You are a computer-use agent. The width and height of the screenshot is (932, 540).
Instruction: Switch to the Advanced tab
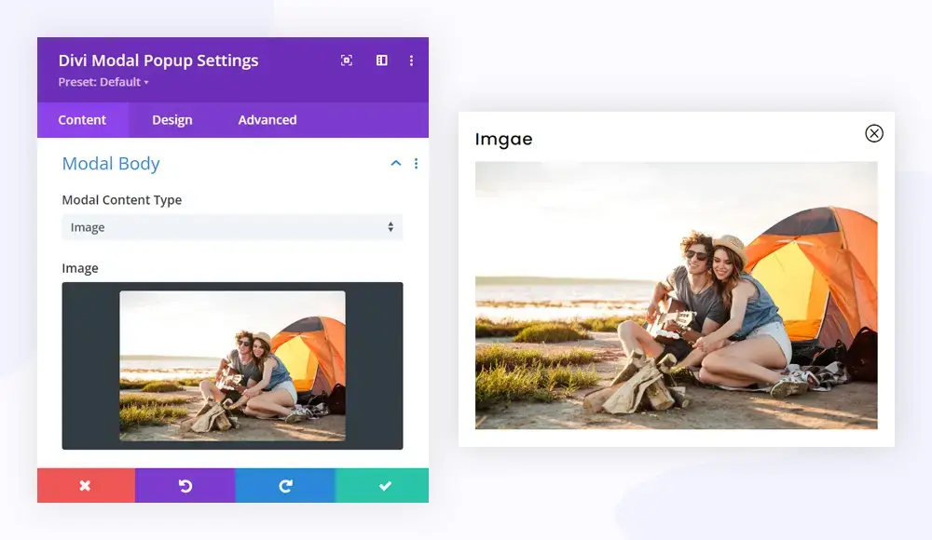coord(267,119)
